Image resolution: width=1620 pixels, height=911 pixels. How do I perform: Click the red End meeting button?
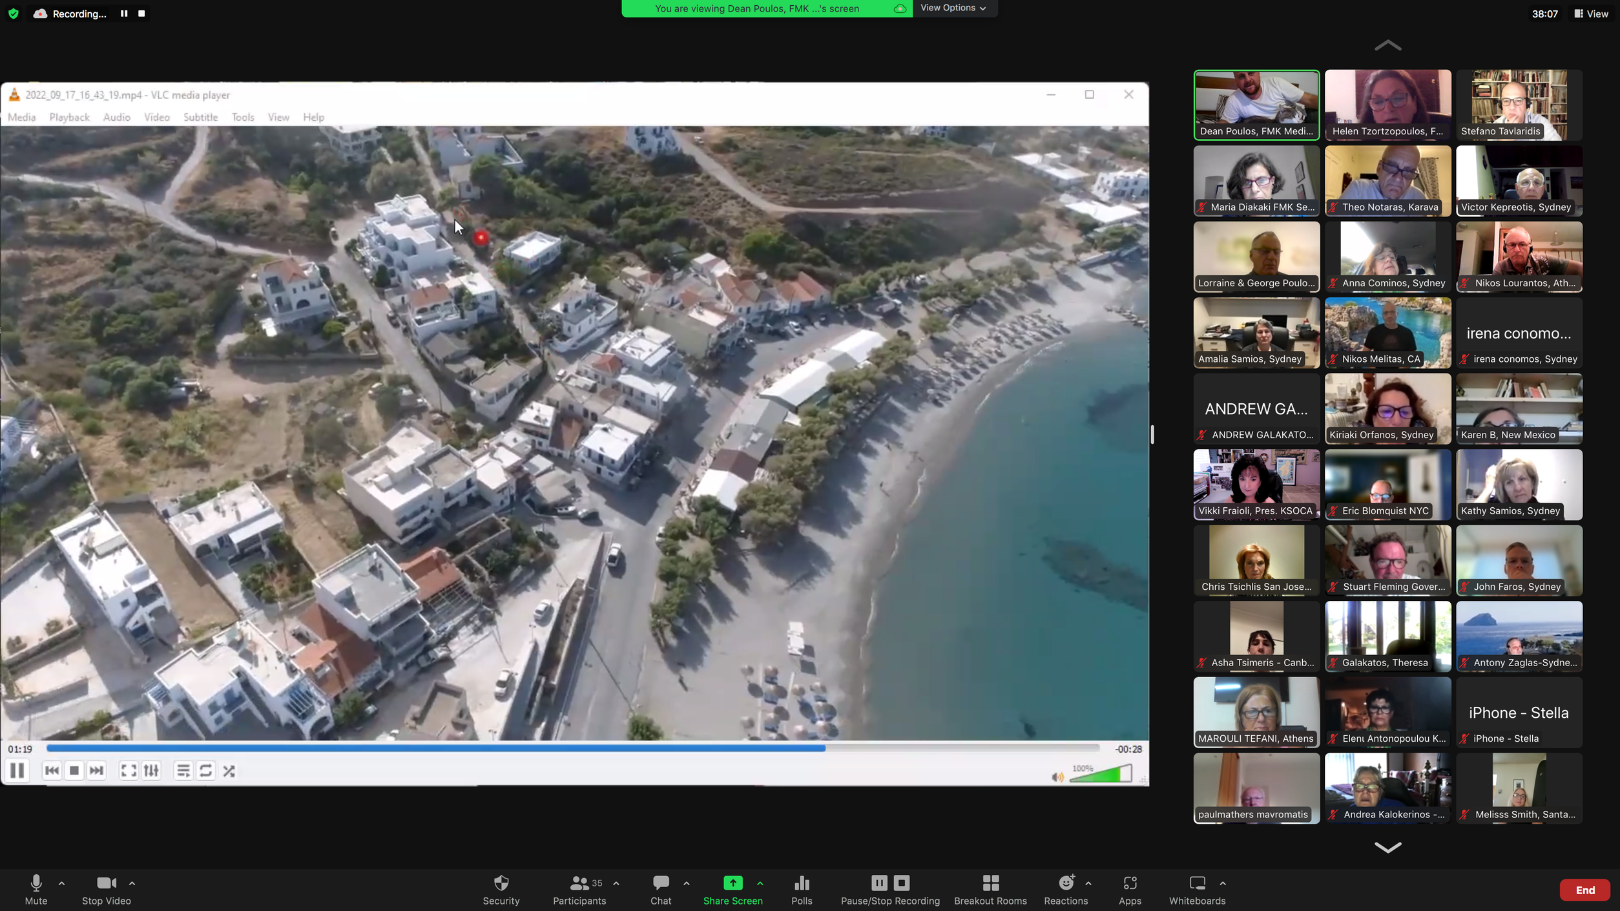[1584, 890]
